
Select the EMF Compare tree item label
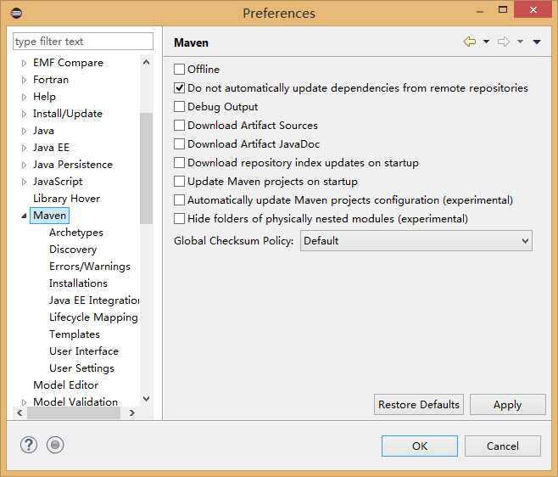[68, 63]
